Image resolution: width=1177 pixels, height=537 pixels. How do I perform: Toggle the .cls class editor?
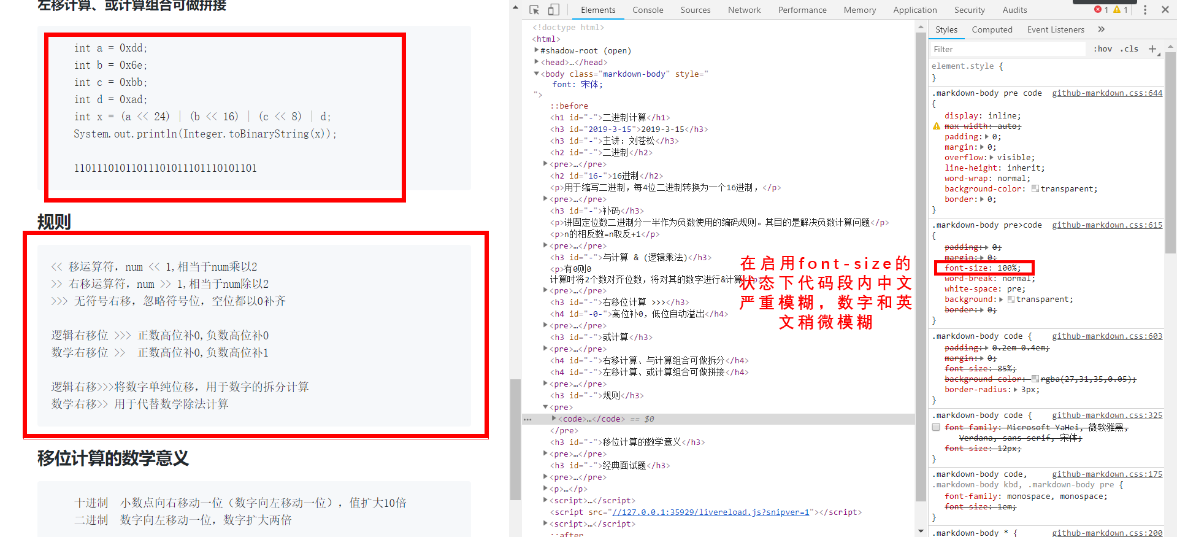1129,49
